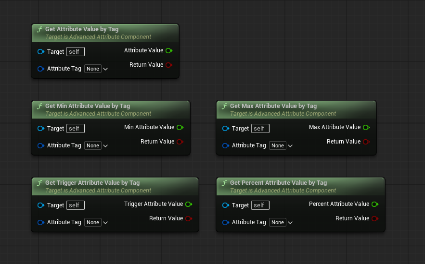Click Attribute Tag pin on Get Min Attribute Value node
The height and width of the screenshot is (264, 425).
(41, 145)
